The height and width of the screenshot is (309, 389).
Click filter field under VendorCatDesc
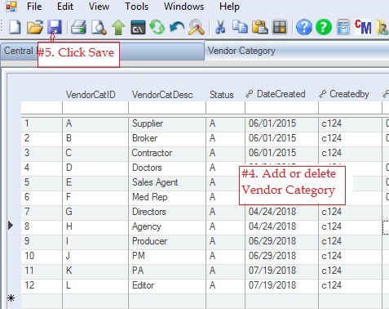pos(167,108)
